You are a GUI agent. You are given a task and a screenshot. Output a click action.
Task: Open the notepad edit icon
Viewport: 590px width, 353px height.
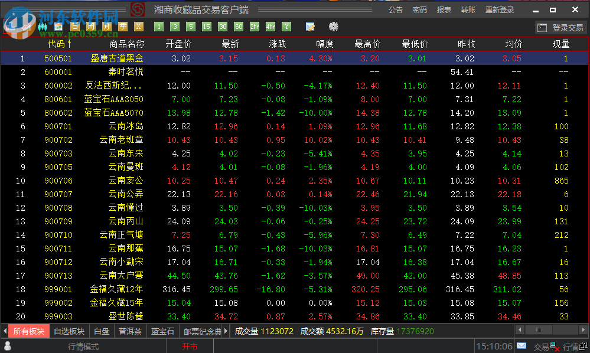[x=311, y=27]
